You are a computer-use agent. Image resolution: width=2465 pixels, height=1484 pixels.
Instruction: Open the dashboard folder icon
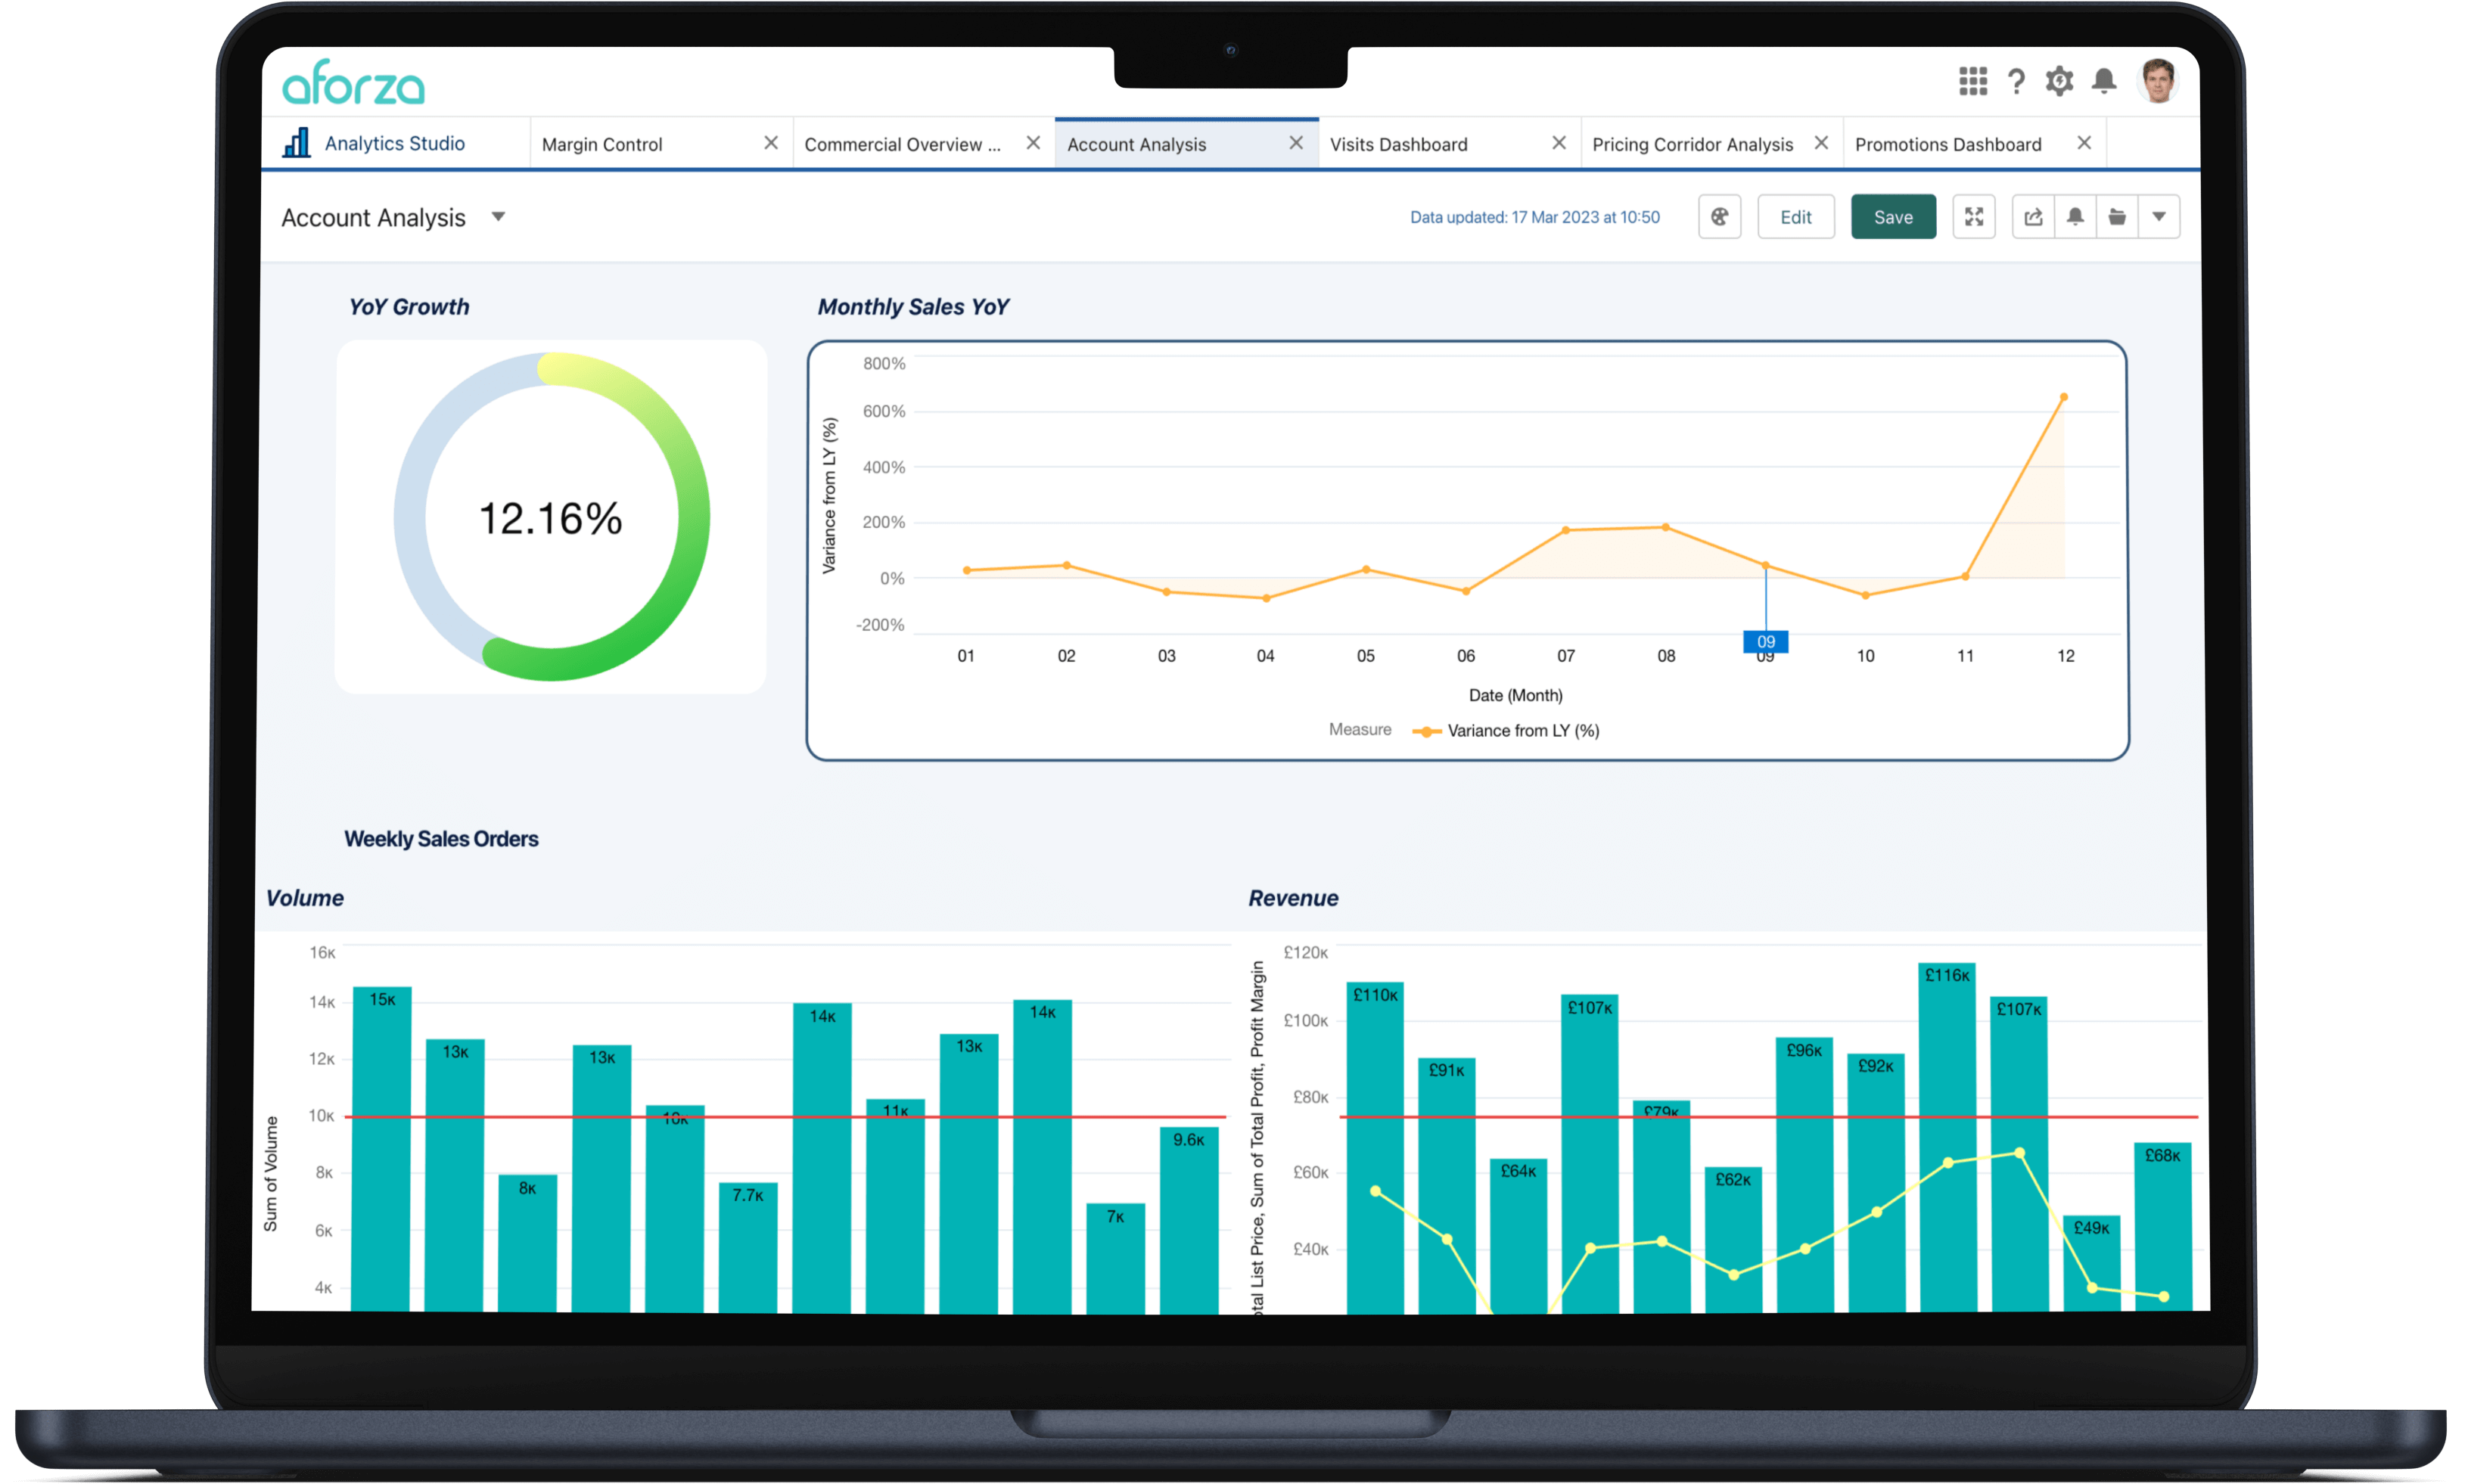[2117, 217]
